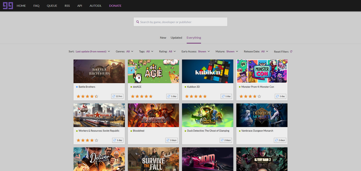This screenshot has width=361, height=171.
Task: Open the JDM cover image
Action: 208,159
